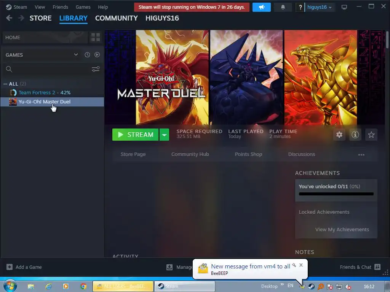Sort by recent activity clock icon

pos(87,55)
